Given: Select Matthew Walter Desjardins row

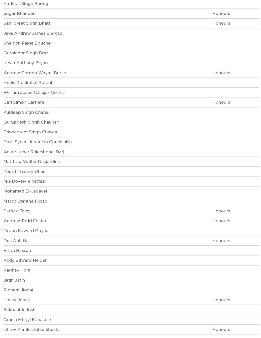Looking at the screenshot, I should [x=32, y=162].
